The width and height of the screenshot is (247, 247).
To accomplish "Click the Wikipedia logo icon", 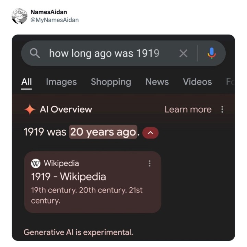I will [x=36, y=163].
